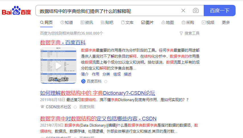Image resolution: width=243 pixels, height=138 pixels.
Task: Expand the dropdown arrow beside 百度百科
Action: 106,81
